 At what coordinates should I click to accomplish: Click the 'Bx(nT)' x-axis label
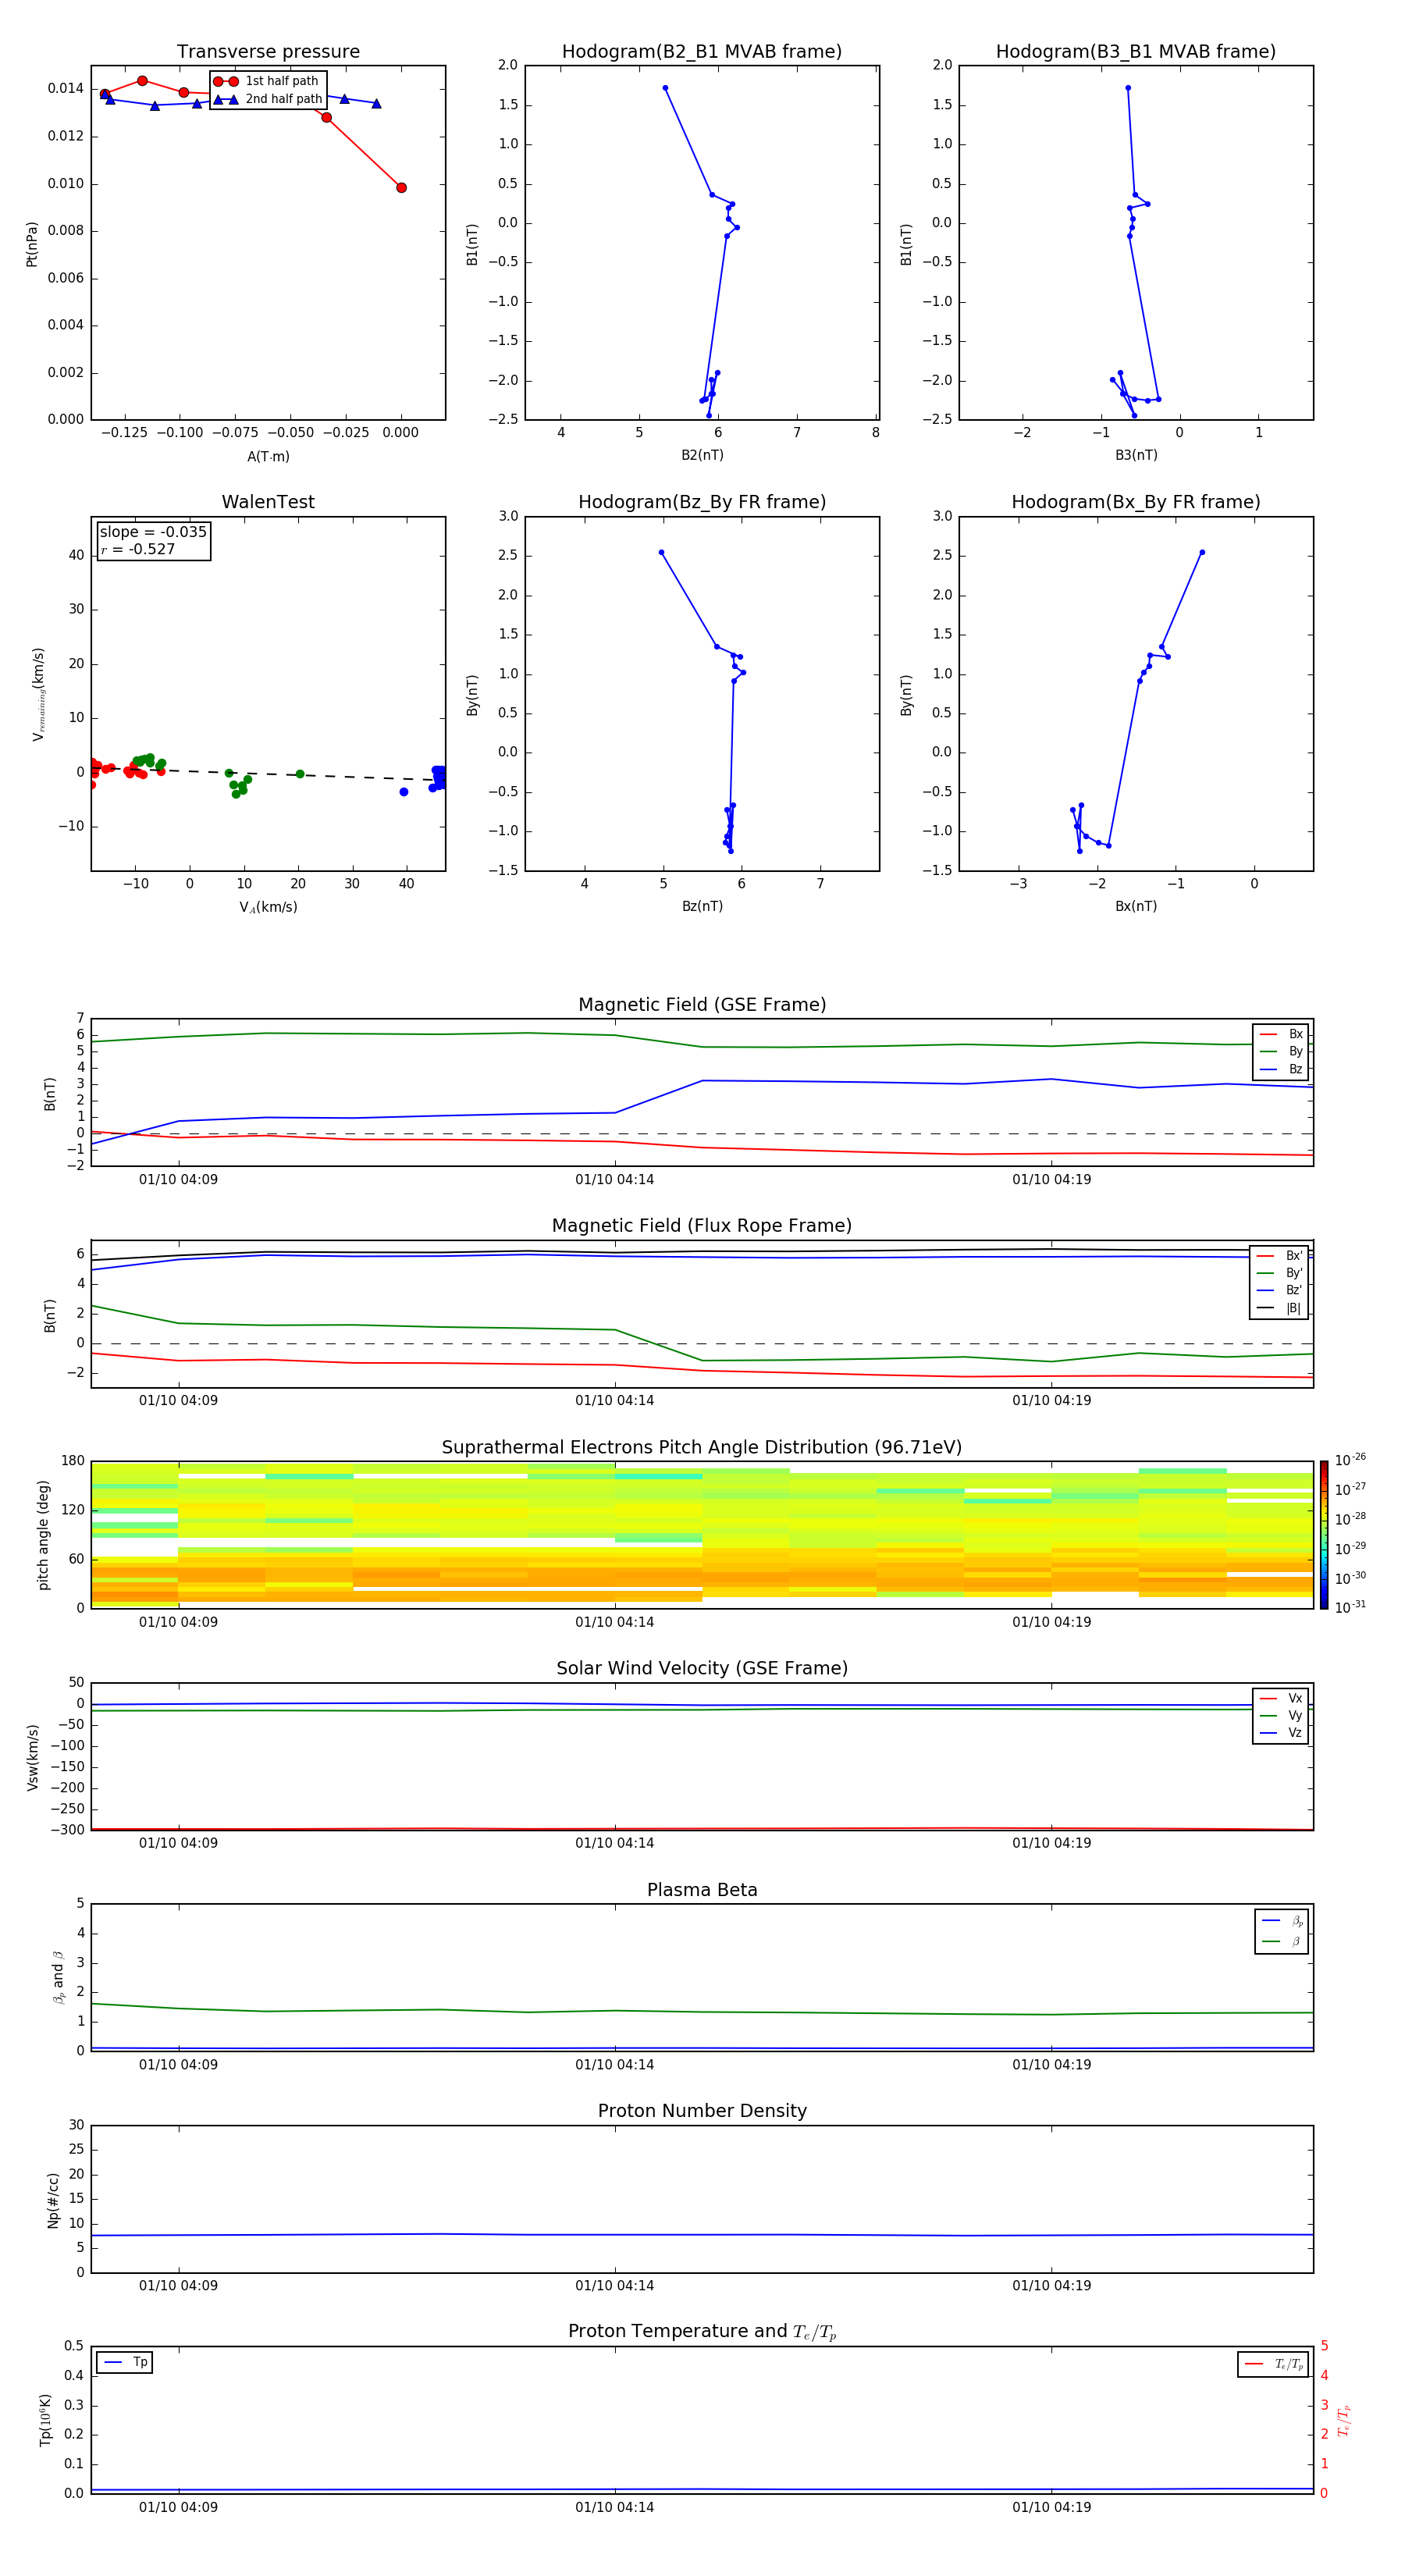[1136, 906]
